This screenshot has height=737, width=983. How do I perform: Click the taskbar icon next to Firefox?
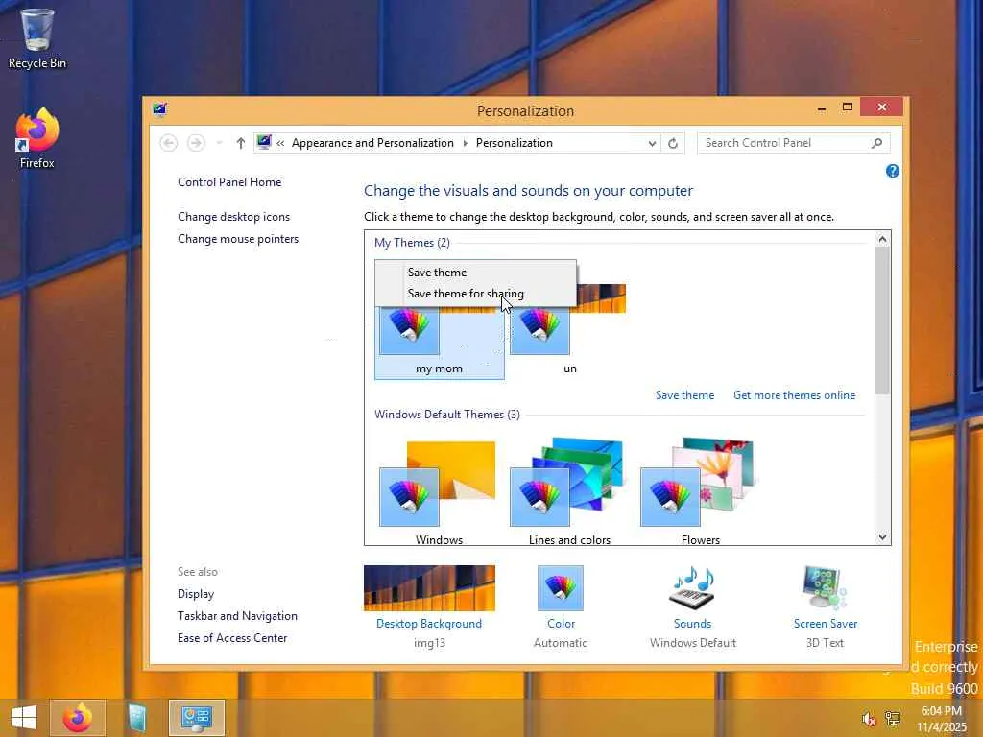tap(136, 718)
